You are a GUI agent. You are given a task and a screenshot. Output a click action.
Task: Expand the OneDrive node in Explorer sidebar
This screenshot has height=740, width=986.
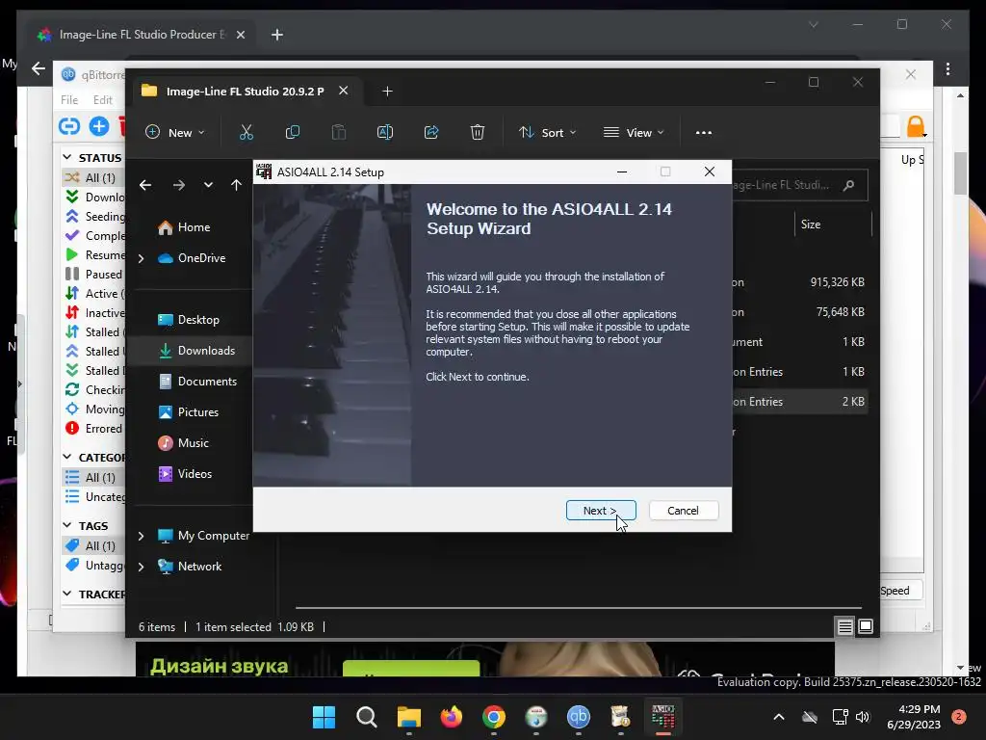point(142,258)
